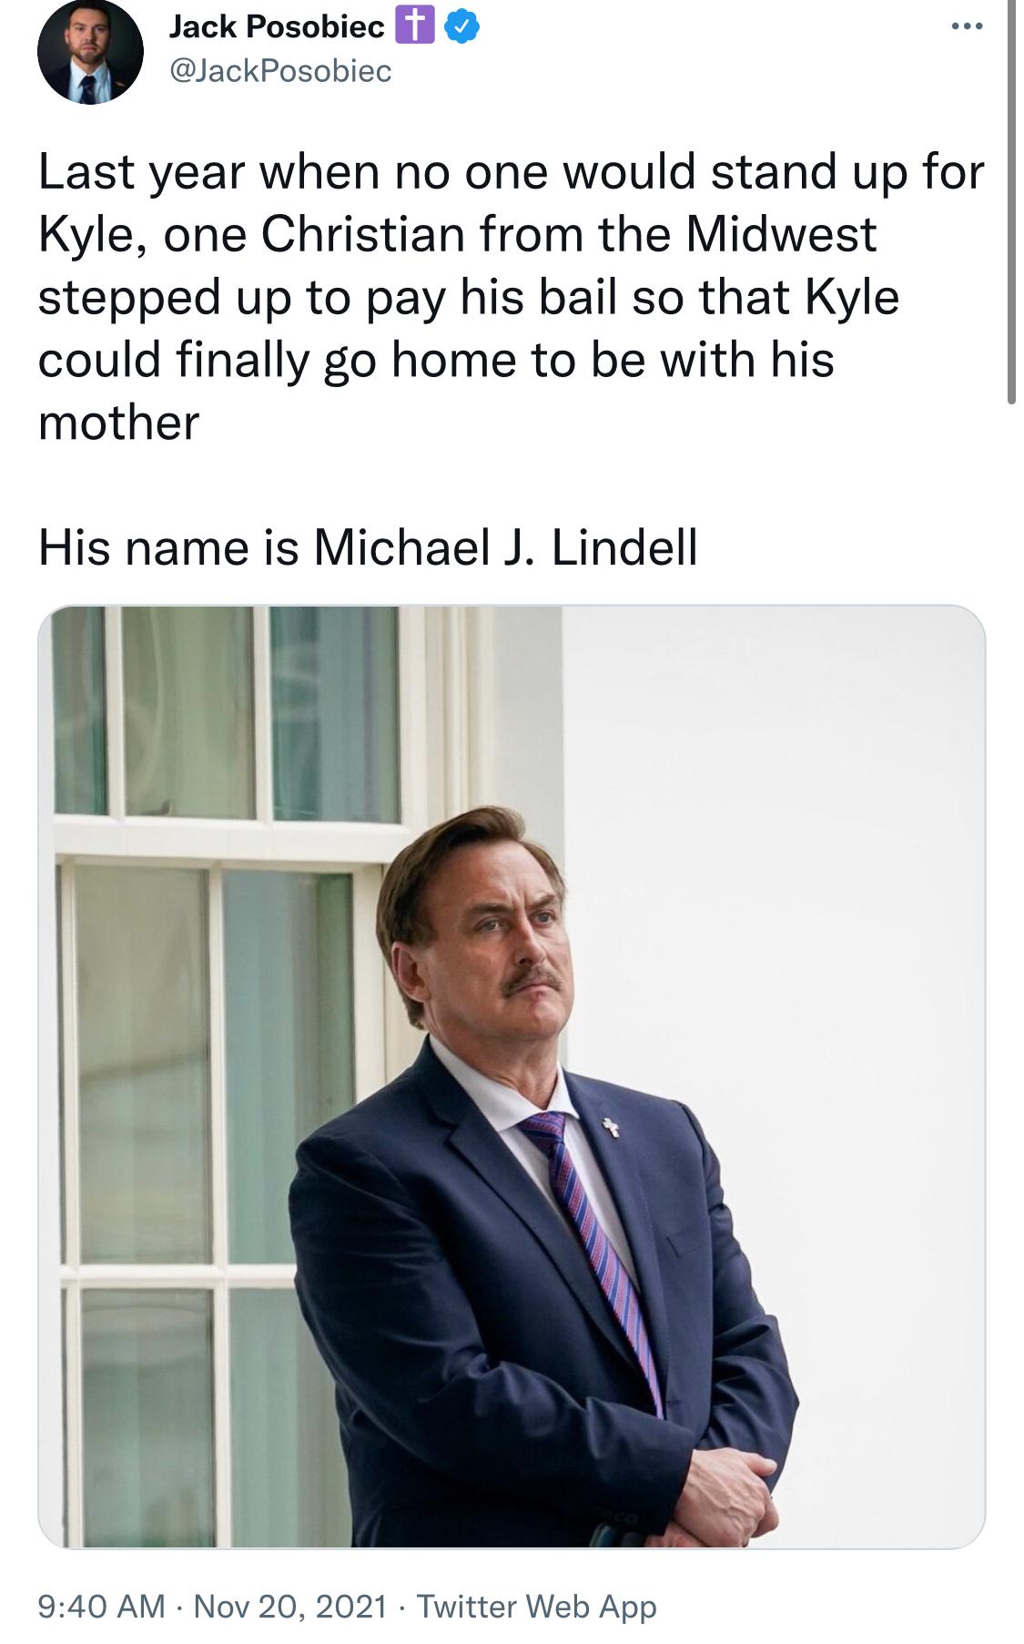Open Jack Posobiec's profile avatar
Screen dimensions: 1024x1644
[89, 50]
